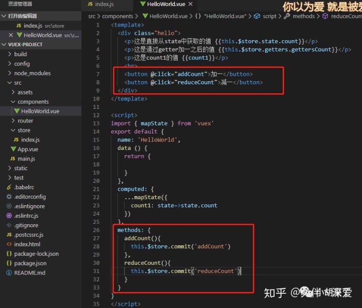
Task: Click line number 26 in the gutter
Action: [96, 230]
